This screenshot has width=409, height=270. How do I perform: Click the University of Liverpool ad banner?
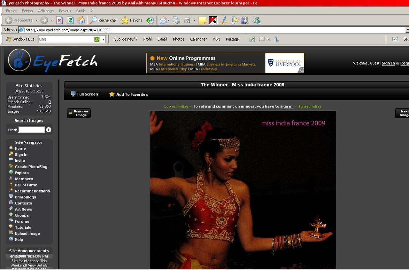coord(225,63)
